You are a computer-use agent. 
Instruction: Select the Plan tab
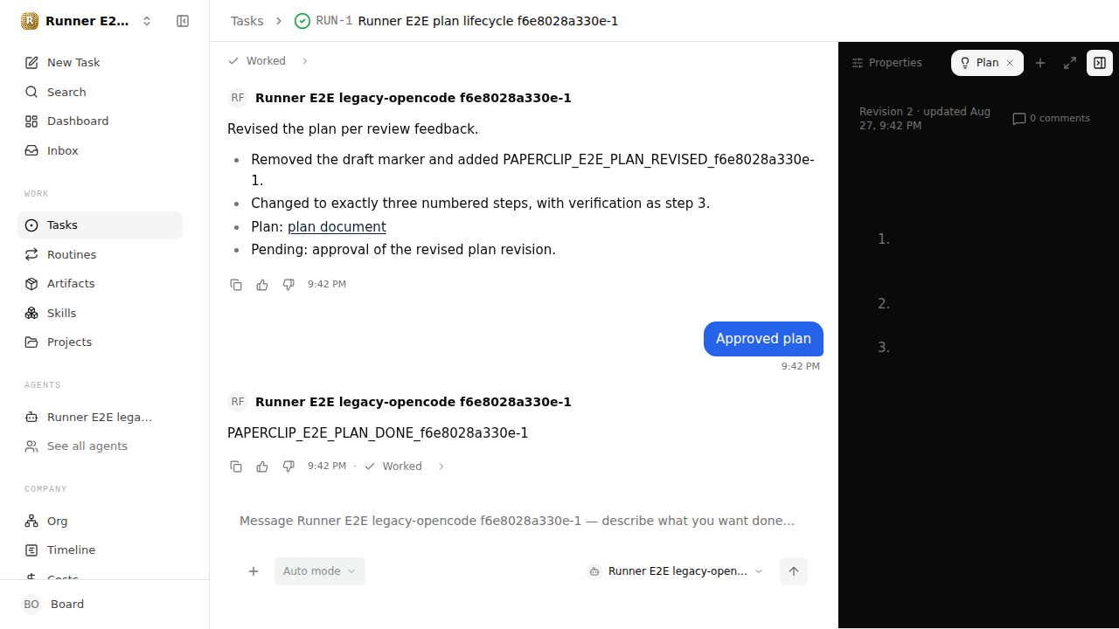(987, 63)
